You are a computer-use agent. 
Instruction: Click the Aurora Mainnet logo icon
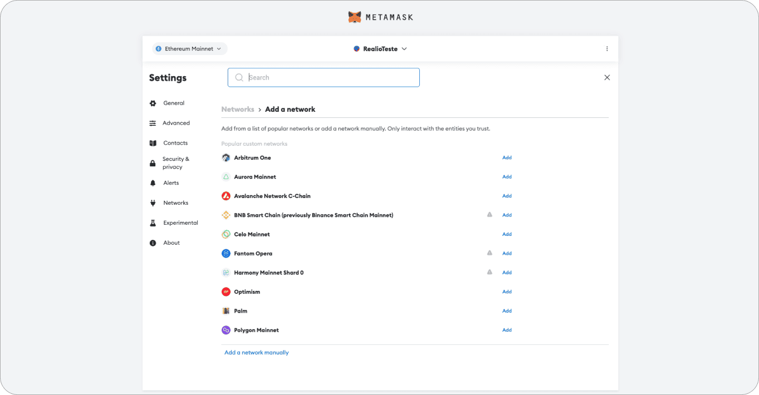tap(226, 177)
